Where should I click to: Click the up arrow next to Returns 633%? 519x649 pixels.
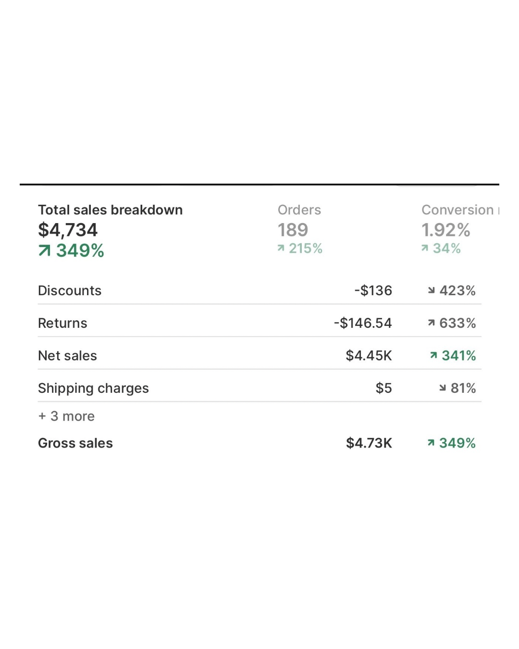[431, 323]
